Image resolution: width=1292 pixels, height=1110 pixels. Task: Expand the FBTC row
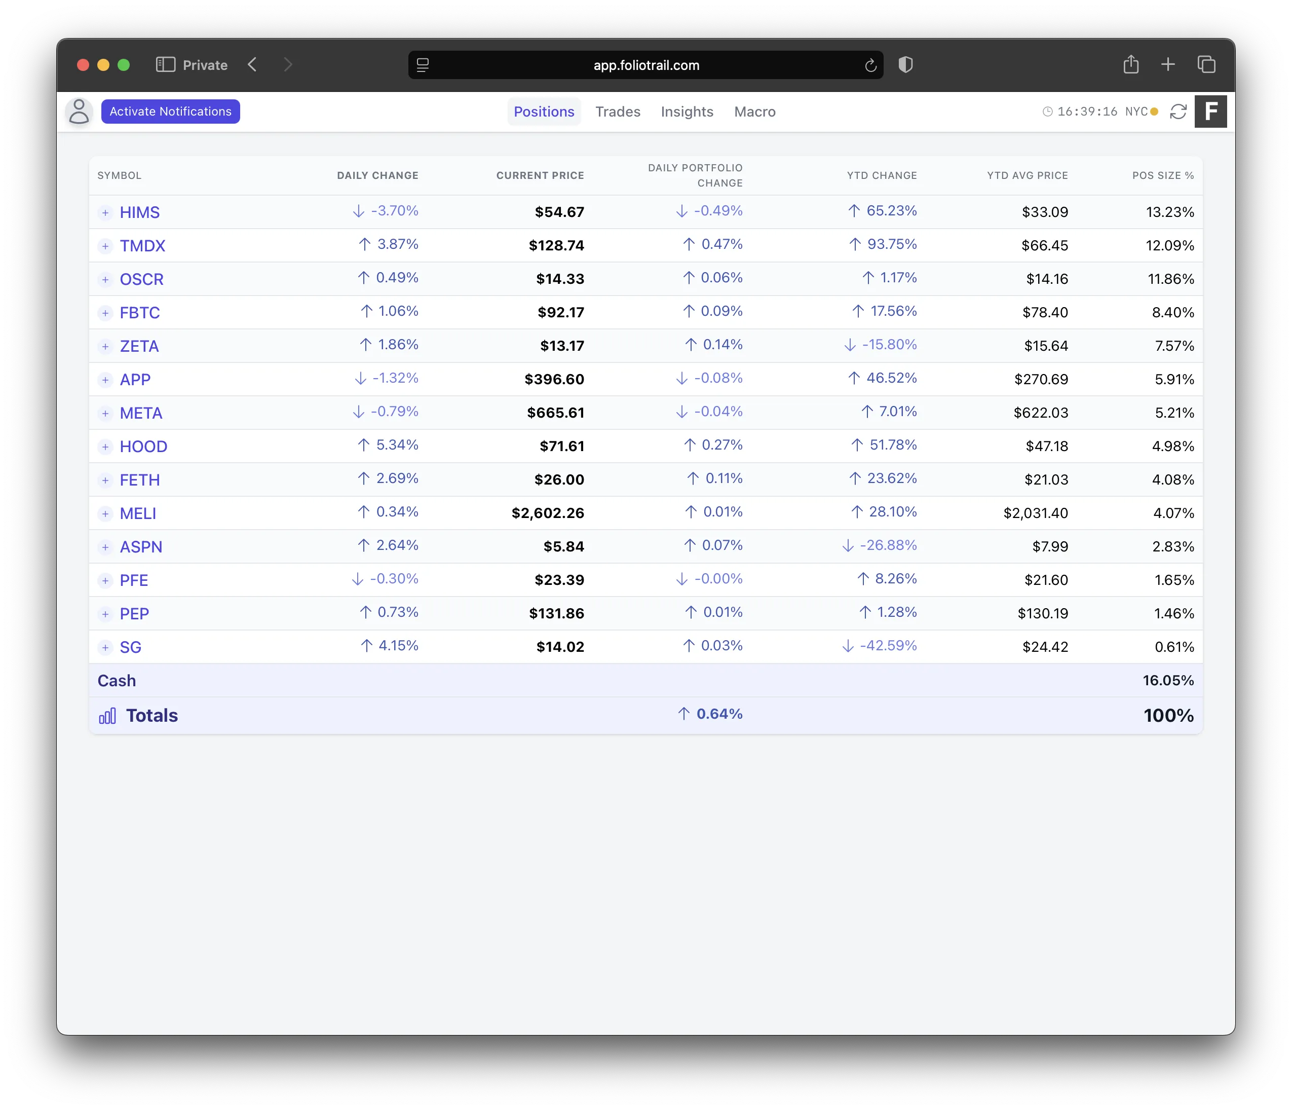[x=105, y=313]
